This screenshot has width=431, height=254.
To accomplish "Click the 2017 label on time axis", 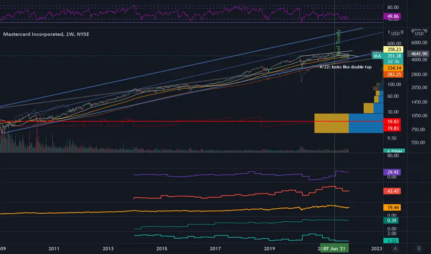I will (x=215, y=248).
